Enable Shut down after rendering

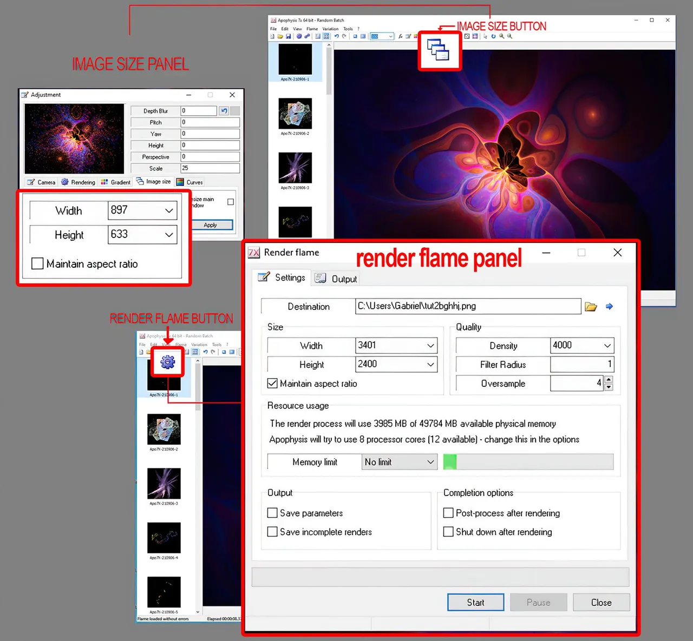(x=448, y=532)
